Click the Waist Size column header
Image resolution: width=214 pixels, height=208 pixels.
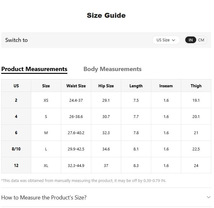(x=76, y=86)
